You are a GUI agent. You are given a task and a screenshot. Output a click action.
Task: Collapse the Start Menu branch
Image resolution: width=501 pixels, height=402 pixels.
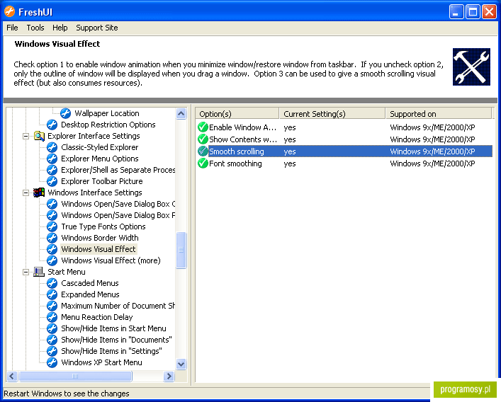[26, 272]
